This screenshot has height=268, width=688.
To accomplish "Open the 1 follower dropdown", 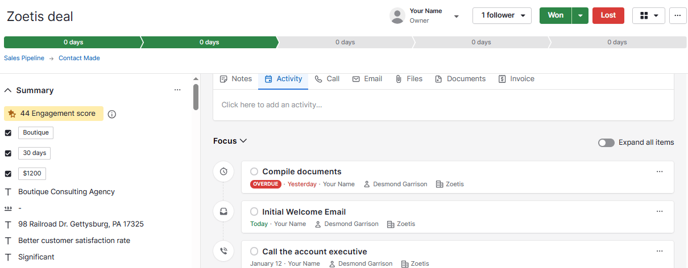I will pyautogui.click(x=502, y=15).
